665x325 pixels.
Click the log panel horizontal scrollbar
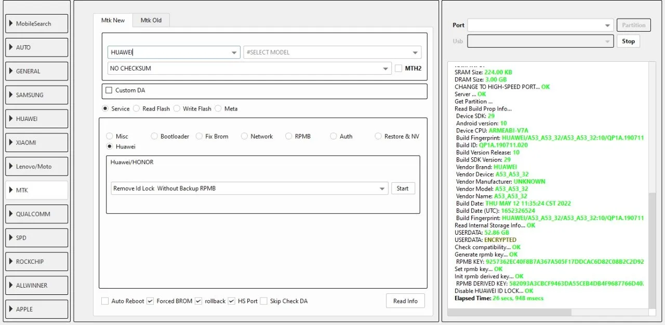click(509, 312)
